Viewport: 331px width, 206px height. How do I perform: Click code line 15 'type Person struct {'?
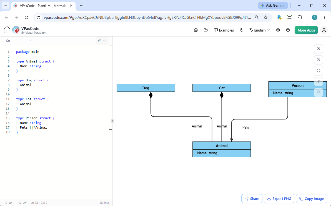(35, 118)
